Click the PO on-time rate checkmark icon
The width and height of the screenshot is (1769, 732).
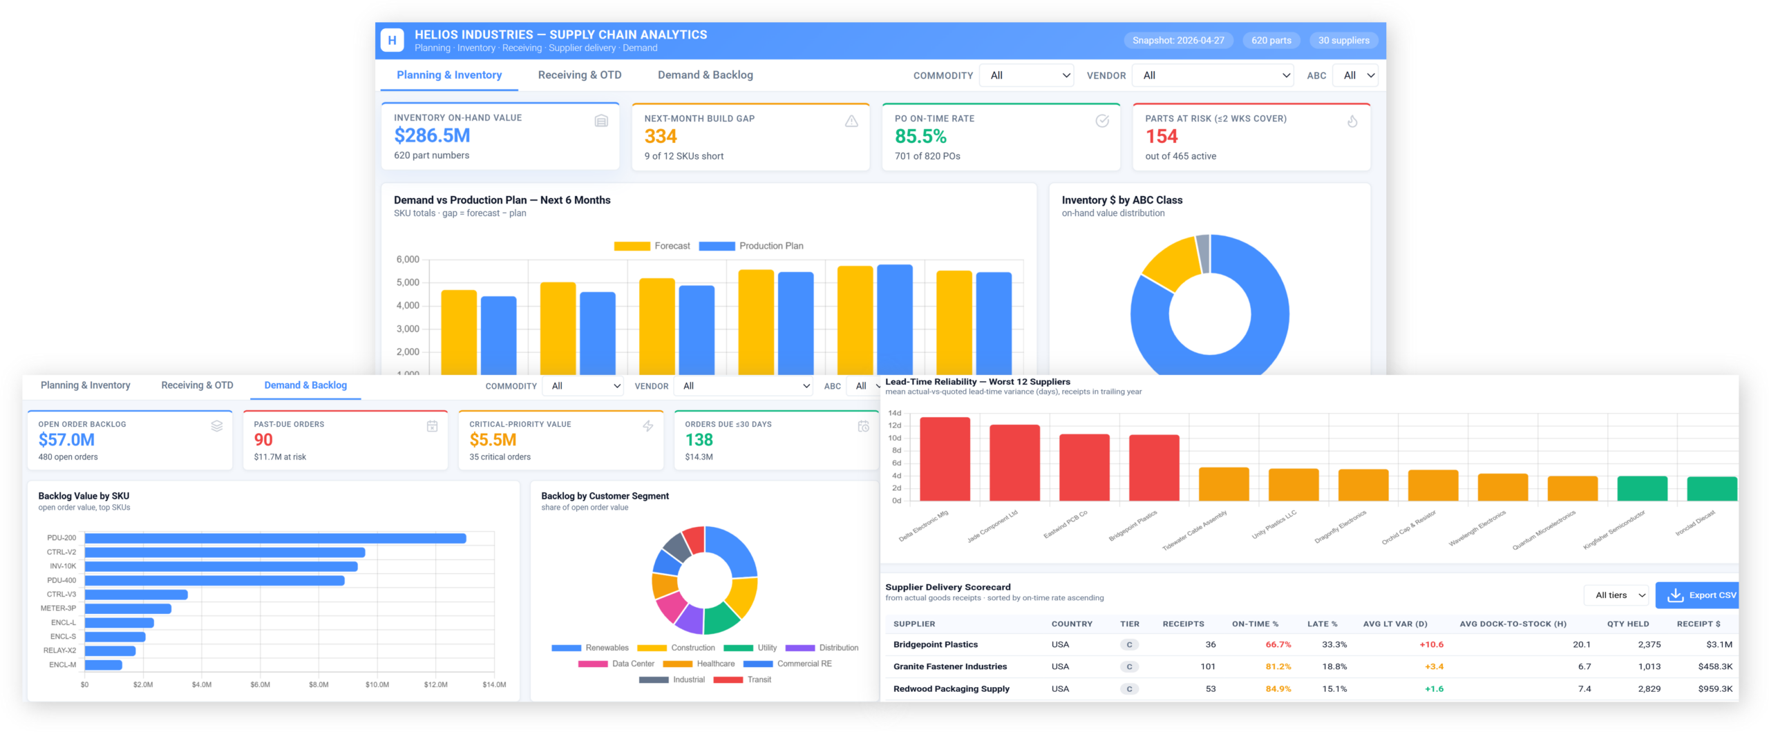click(x=1102, y=121)
